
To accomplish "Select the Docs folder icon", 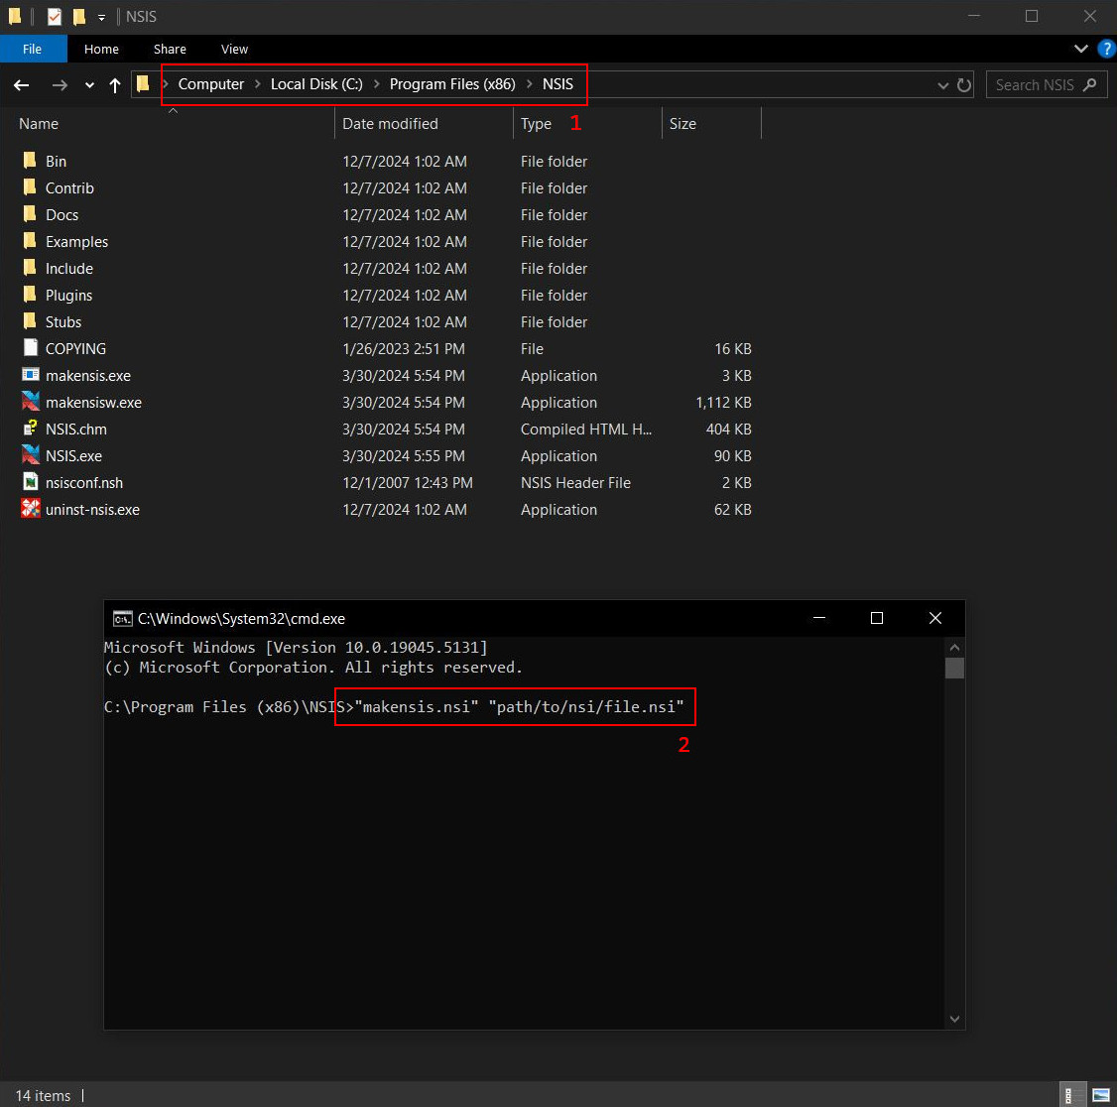I will pyautogui.click(x=29, y=213).
